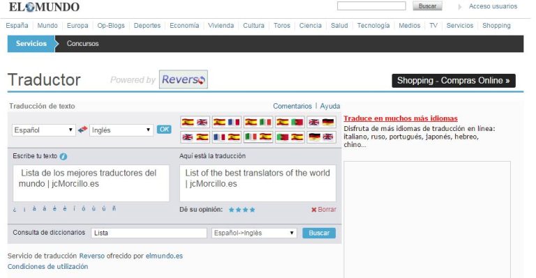Open the Vivienda section
This screenshot has height=278, width=536.
pyautogui.click(x=221, y=26)
